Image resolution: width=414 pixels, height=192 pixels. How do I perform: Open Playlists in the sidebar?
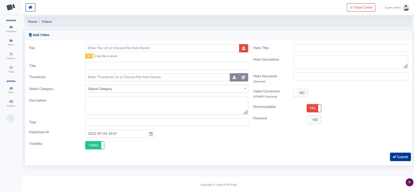11,56
